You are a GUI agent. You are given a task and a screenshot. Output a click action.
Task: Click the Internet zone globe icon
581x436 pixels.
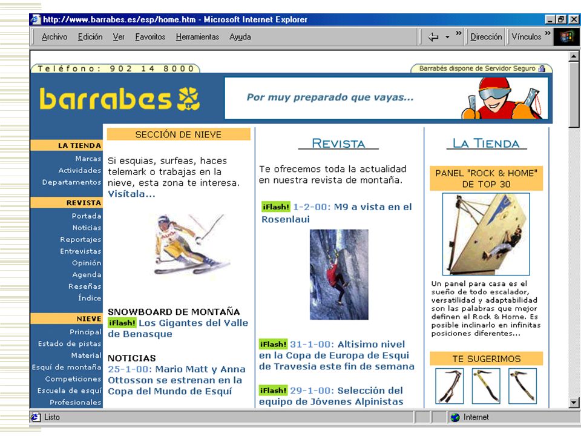tap(455, 417)
